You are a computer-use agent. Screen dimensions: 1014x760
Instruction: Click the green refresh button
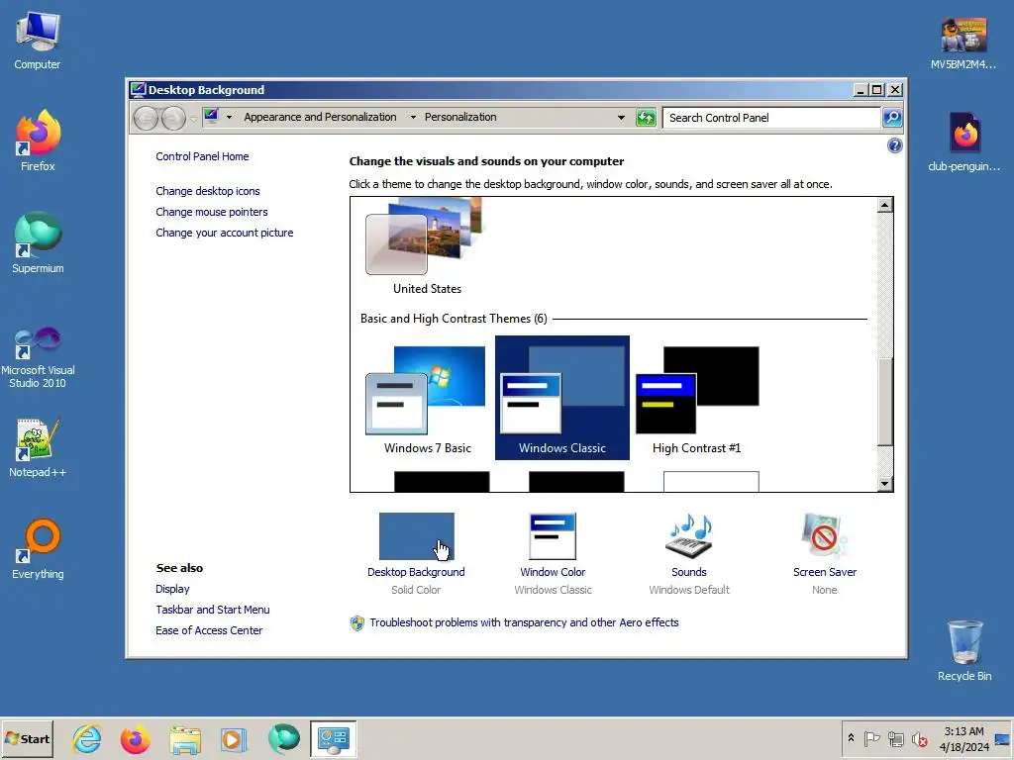click(646, 118)
